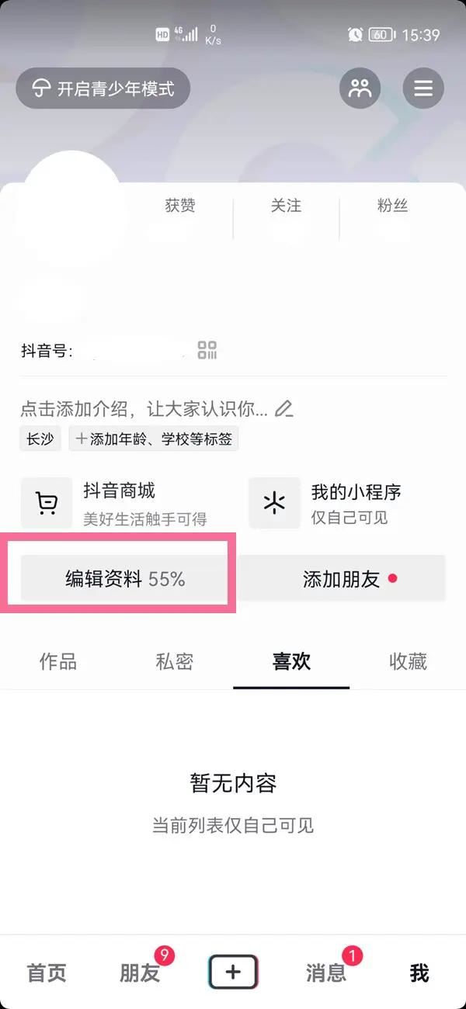
Task: Open 消息 messages with notification badge
Action: pos(325,973)
